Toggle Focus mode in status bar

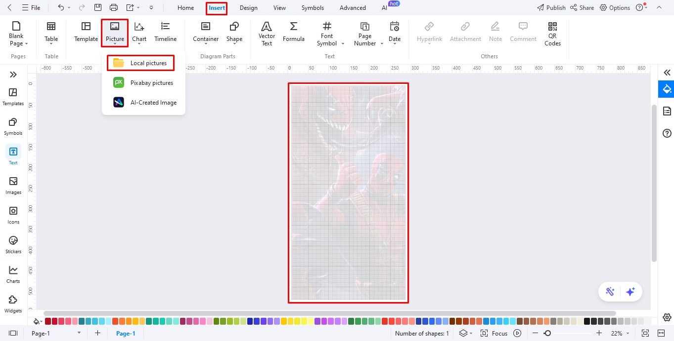[494, 334]
